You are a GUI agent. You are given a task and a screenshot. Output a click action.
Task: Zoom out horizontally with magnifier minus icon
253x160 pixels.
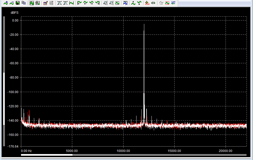point(65,3)
